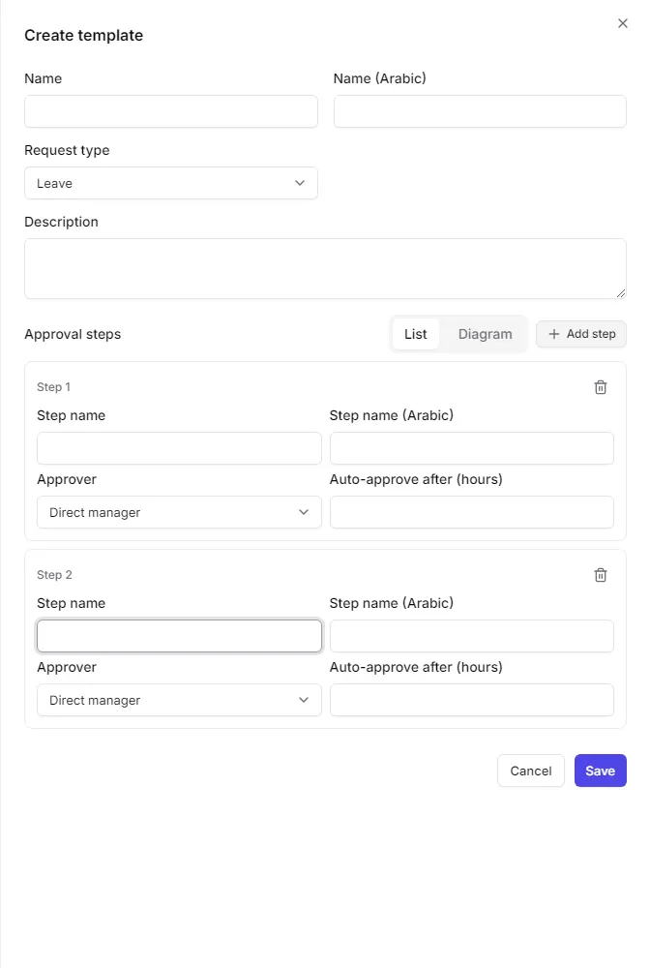Focus the Description text area
This screenshot has width=650, height=968.
click(x=326, y=268)
